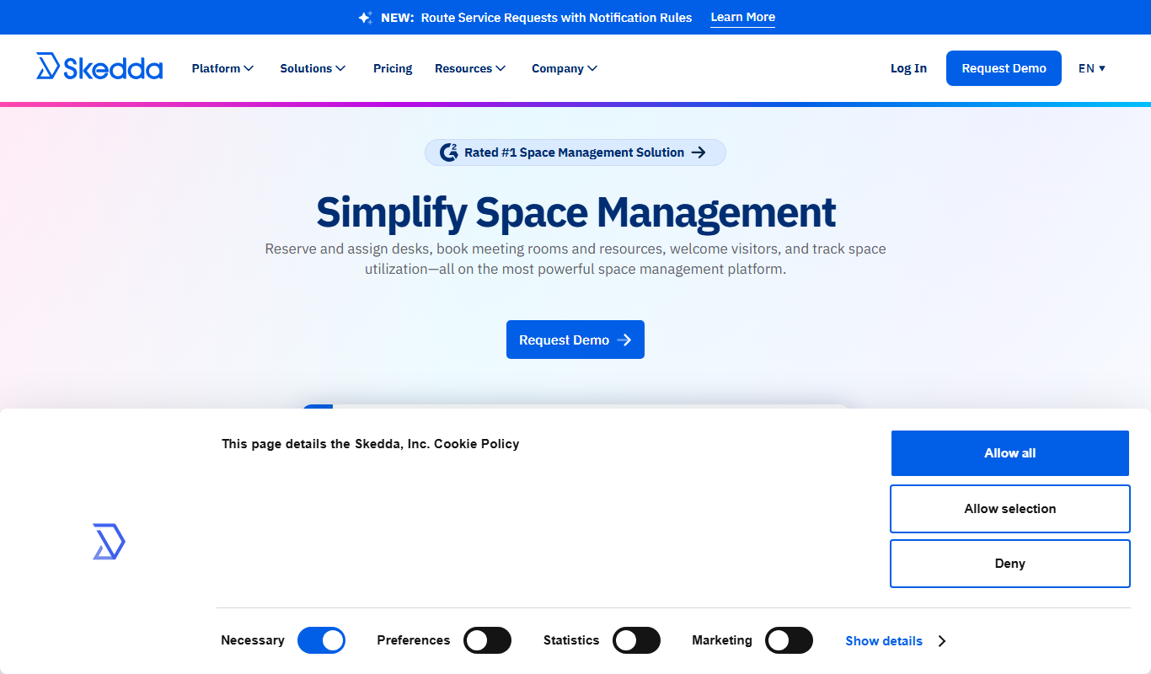Click the Allow all cookies button
Screen dimensions: 1151x674
[x=1010, y=453]
